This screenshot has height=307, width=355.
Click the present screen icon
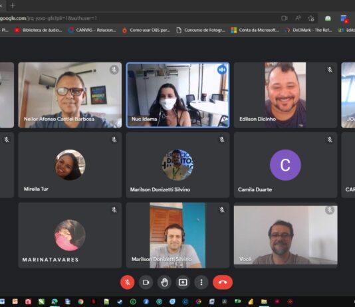(x=183, y=282)
